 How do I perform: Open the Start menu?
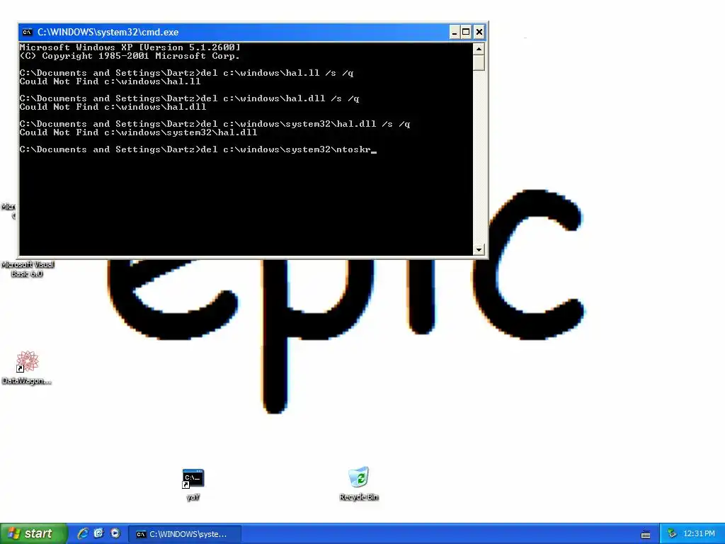click(33, 533)
